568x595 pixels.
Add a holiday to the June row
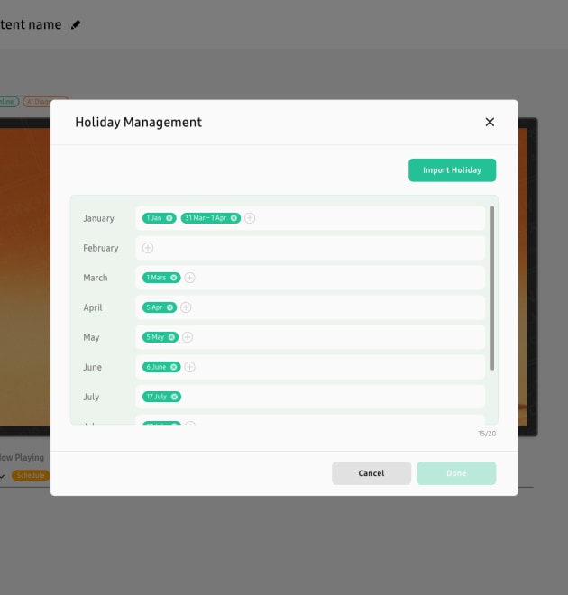point(189,367)
